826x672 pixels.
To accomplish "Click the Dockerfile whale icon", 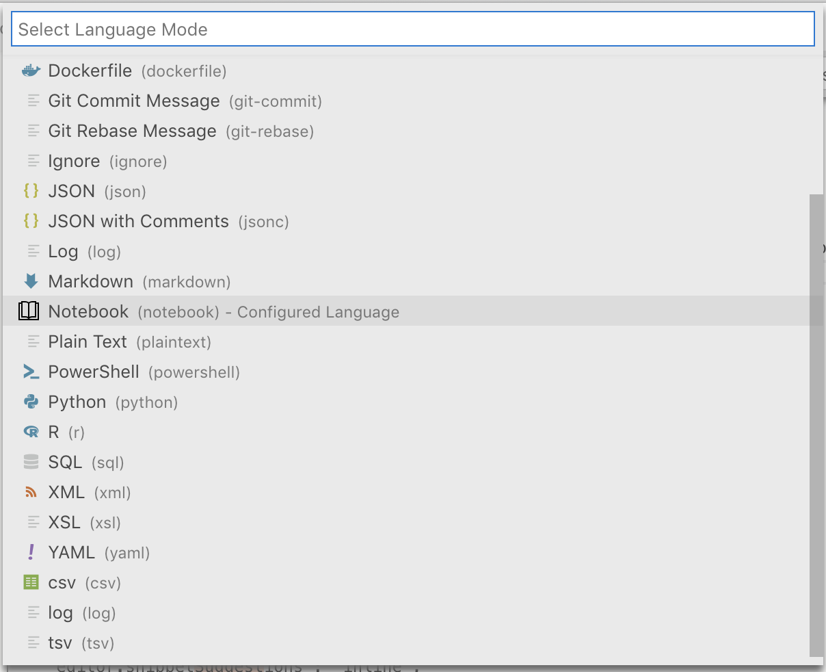I will tap(31, 70).
